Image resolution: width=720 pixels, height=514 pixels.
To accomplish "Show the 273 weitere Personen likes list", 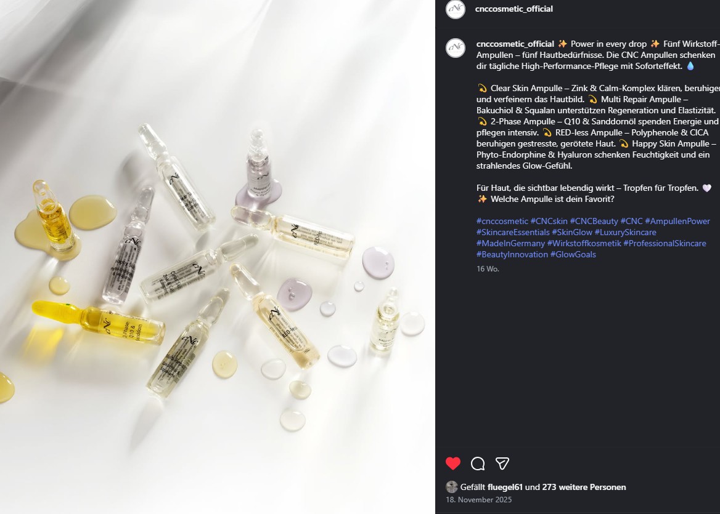I will click(584, 487).
